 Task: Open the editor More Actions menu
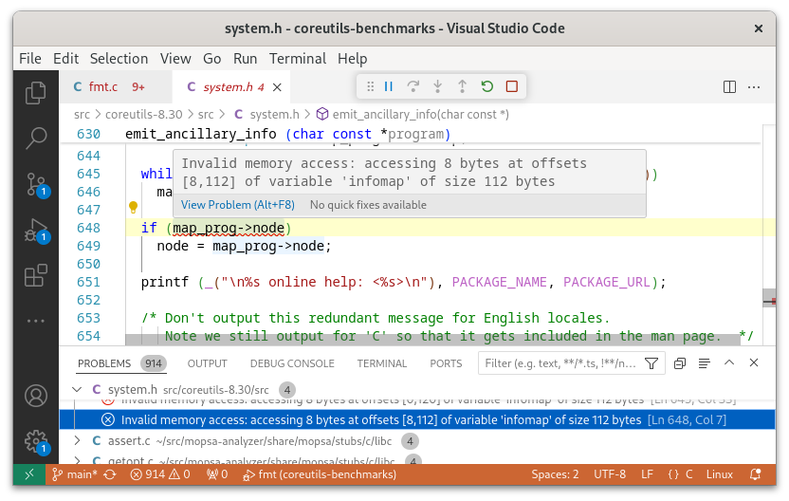[755, 86]
